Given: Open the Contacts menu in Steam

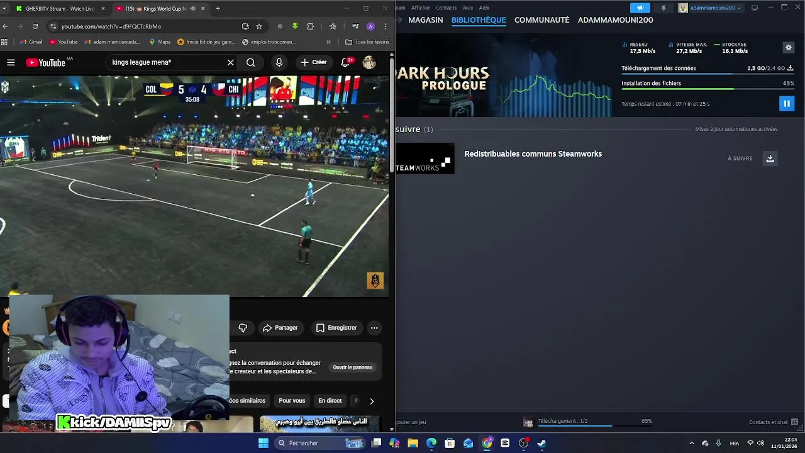Looking at the screenshot, I should click(446, 8).
